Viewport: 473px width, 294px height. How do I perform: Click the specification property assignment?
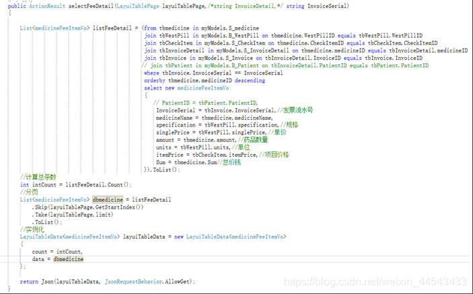217,125
